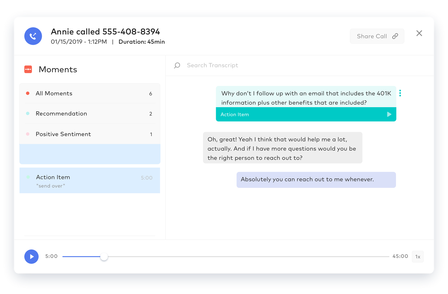Click the "Oh, great!" transcript bubble
Screen dimensions: 448x294
click(283, 148)
